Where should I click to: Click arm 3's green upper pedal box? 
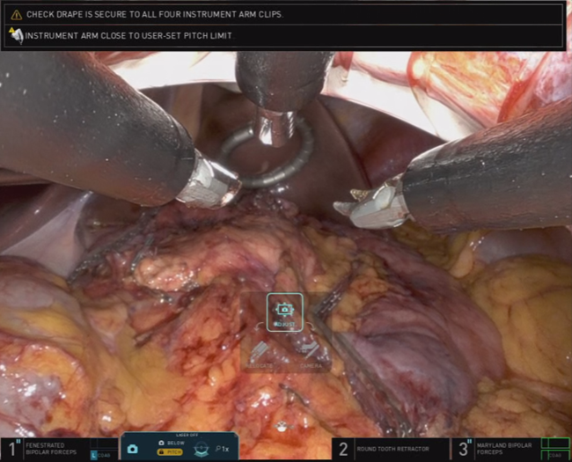pos(555,443)
